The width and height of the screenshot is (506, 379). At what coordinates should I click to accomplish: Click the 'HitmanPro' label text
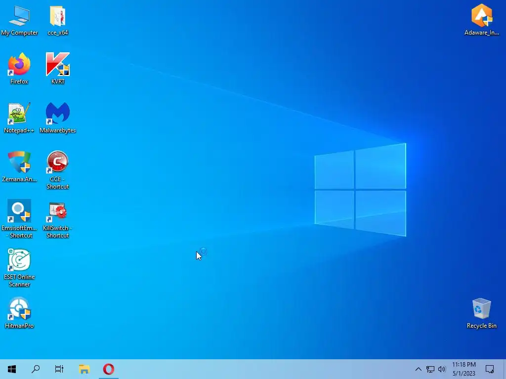coord(19,326)
